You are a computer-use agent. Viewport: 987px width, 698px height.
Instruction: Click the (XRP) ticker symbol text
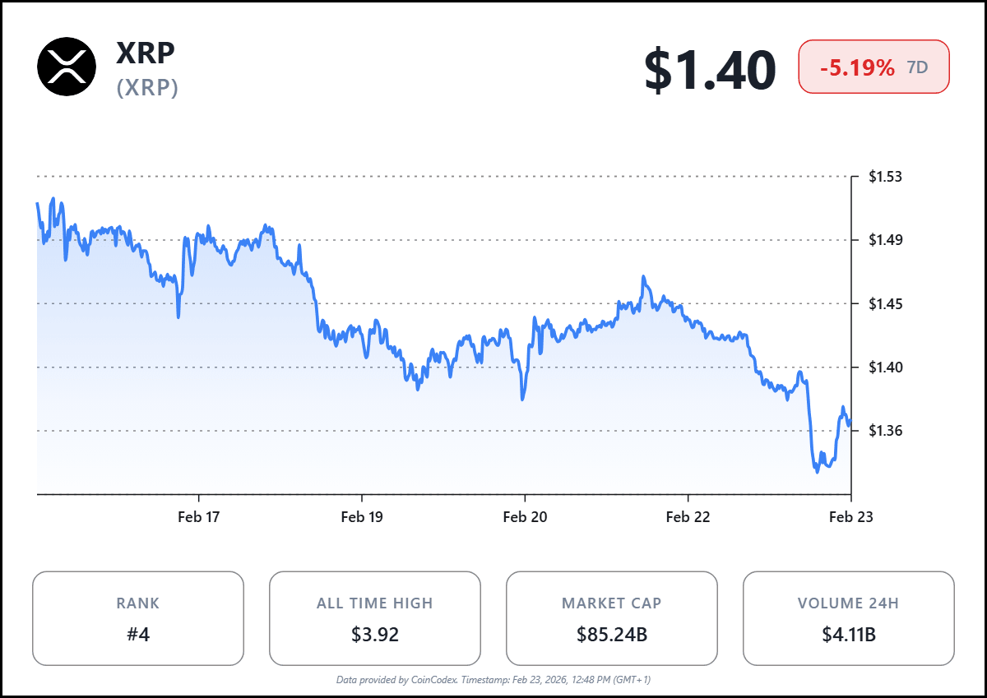[x=148, y=87]
